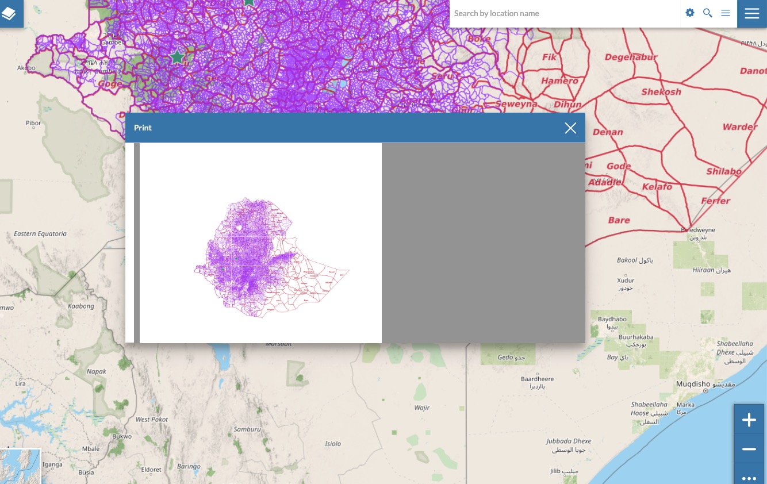Click the Napak map label
This screenshot has height=484, width=767.
pyautogui.click(x=97, y=371)
